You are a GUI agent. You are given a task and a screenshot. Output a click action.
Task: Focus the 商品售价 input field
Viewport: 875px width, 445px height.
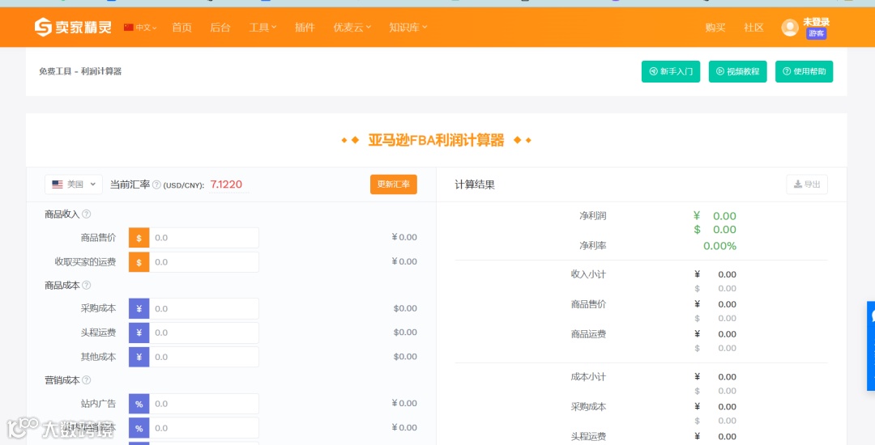pos(203,238)
